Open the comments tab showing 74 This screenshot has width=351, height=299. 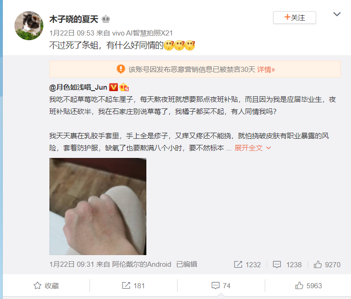pos(221,286)
